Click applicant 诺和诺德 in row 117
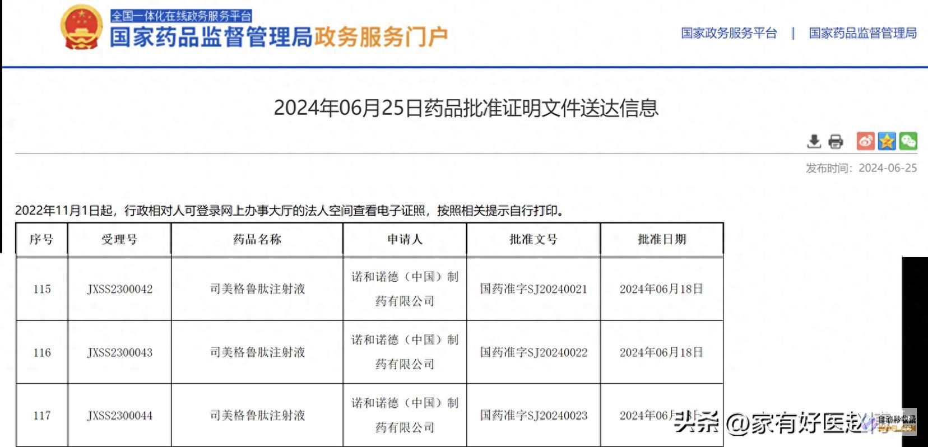This screenshot has height=447, width=928. coord(405,415)
